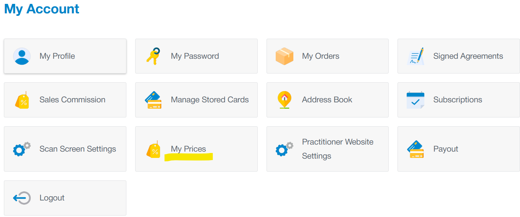Screen dimensions: 520x217
Task: Click the orange package box icon
Action: pos(285,56)
